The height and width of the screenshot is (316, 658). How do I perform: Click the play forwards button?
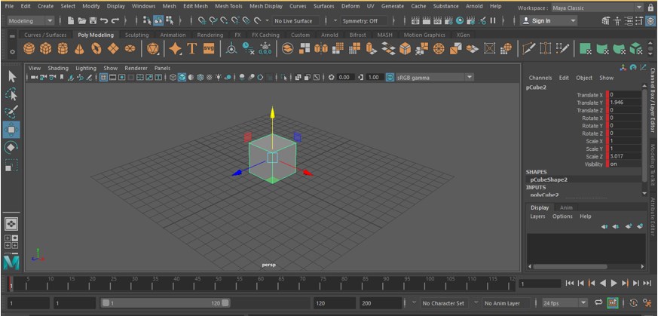614,283
